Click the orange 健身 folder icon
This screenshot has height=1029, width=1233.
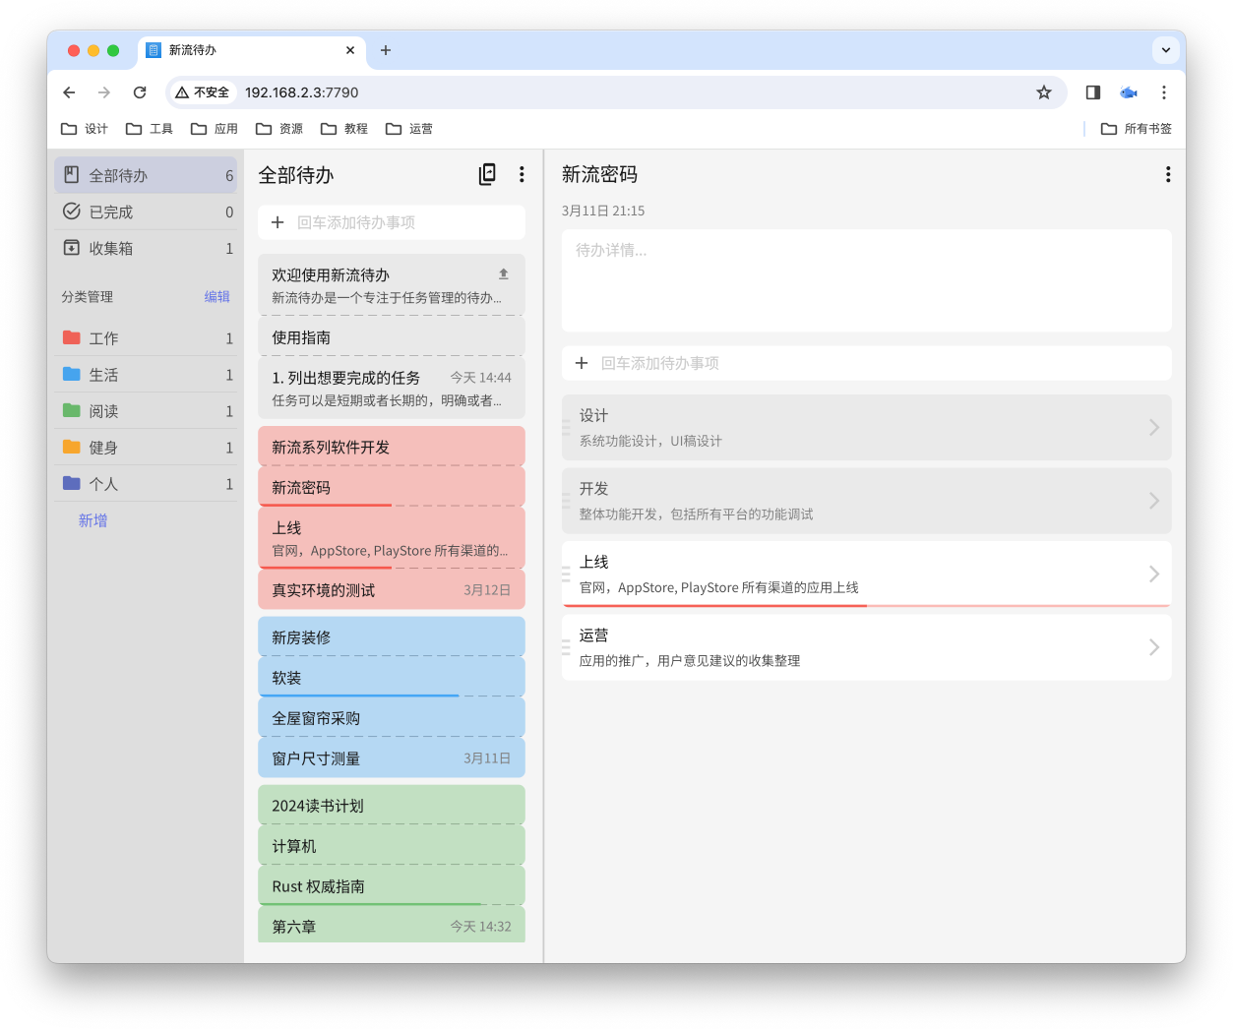point(72,447)
